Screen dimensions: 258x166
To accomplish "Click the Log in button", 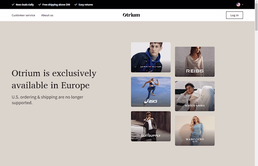I will click(234, 15).
